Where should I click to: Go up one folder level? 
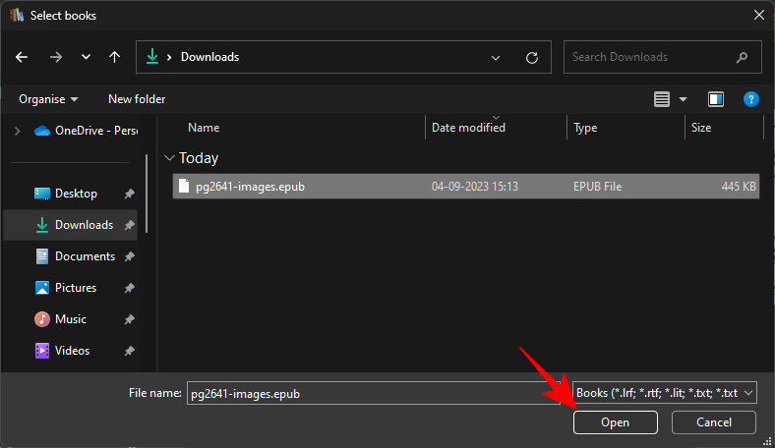click(114, 57)
